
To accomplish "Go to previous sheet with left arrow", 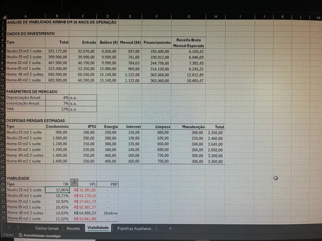I will pyautogui.click(x=9, y=227).
